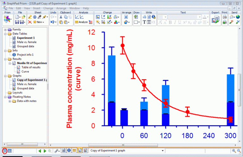Image resolution: width=243 pixels, height=157 pixels.
Task: Save the current project
Action: (17, 22)
